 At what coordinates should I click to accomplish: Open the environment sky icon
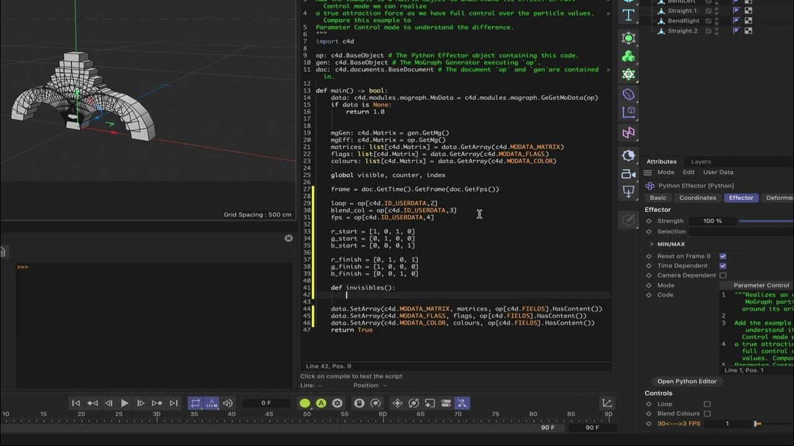pos(628,155)
